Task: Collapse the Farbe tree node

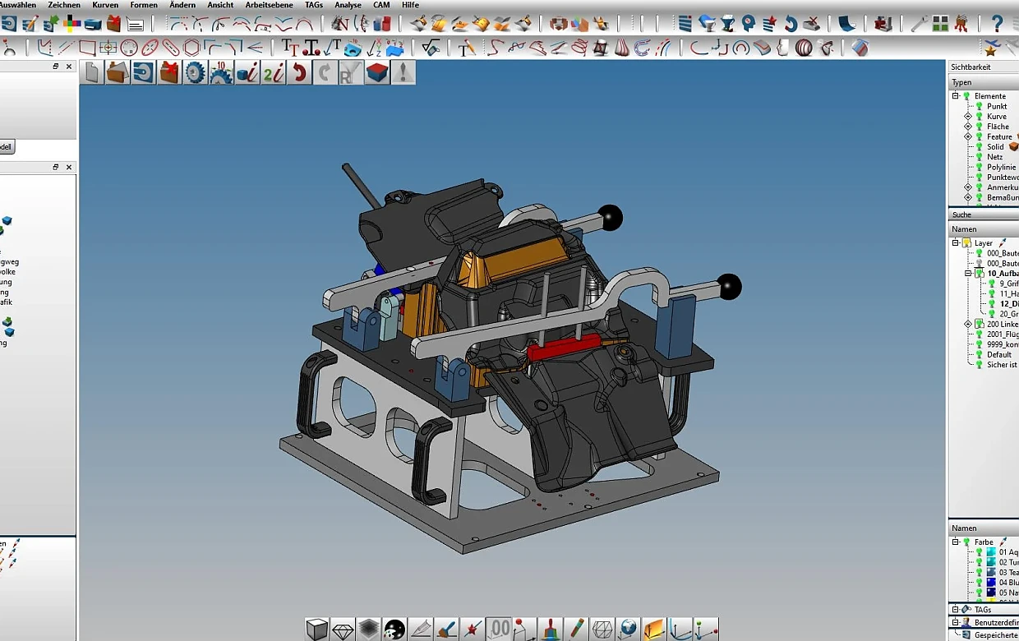Action: pyautogui.click(x=956, y=542)
